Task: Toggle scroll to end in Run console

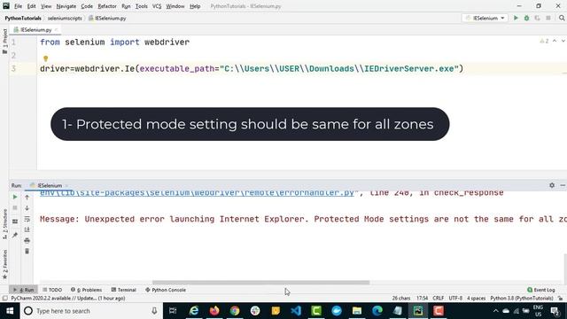Action: (27, 230)
